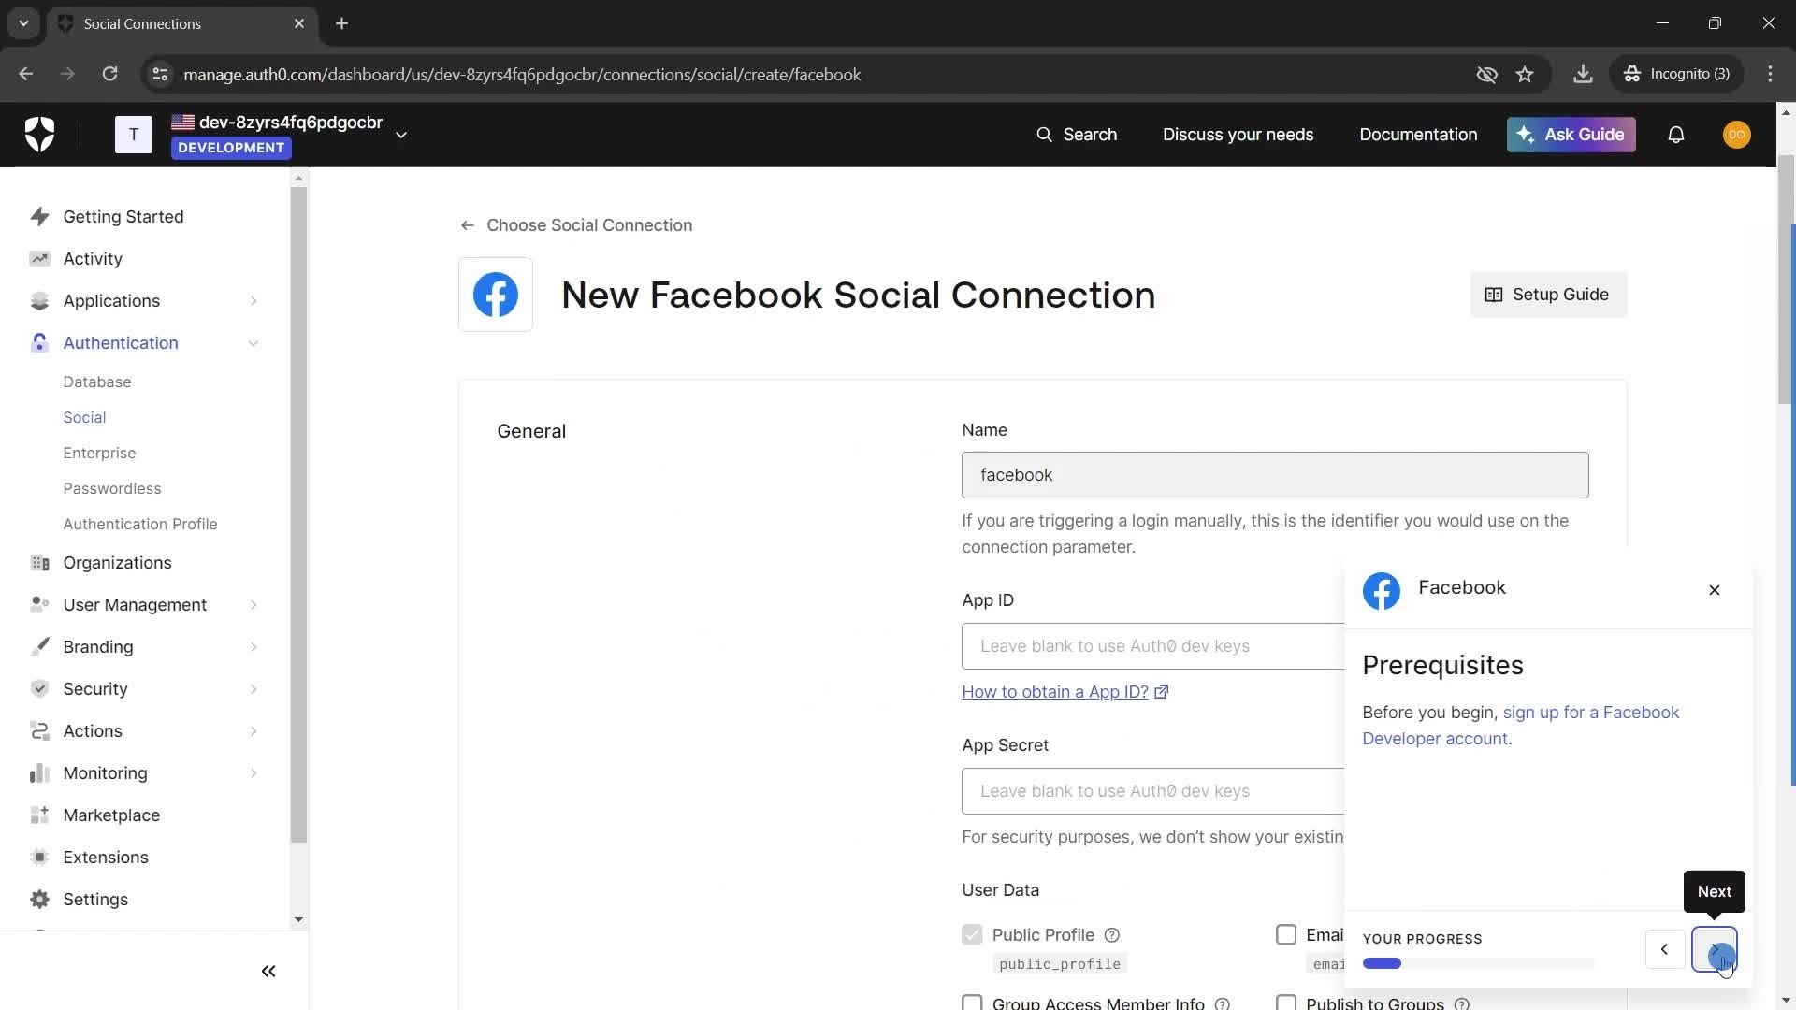Viewport: 1796px width, 1010px height.
Task: Click the Setup Guide button
Action: click(x=1548, y=295)
